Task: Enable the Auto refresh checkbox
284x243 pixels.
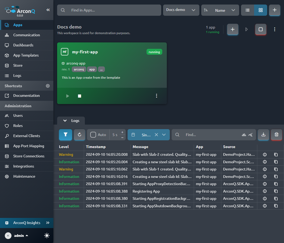Action: tap(93, 135)
